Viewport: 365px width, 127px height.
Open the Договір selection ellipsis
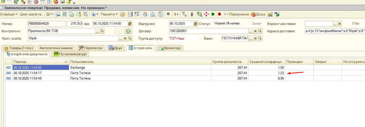coord(251,31)
